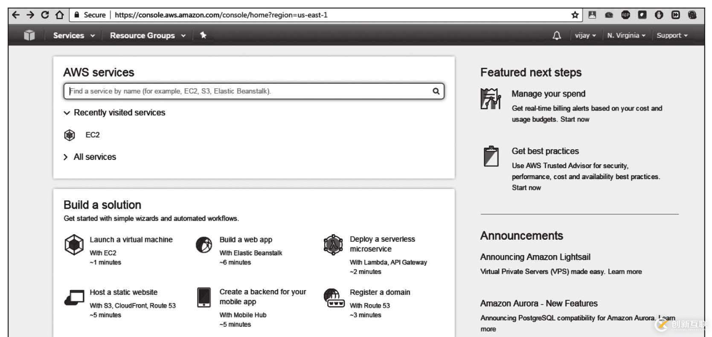Open Register a domain wizard
Screen dimensions: 712x337
coord(380,292)
